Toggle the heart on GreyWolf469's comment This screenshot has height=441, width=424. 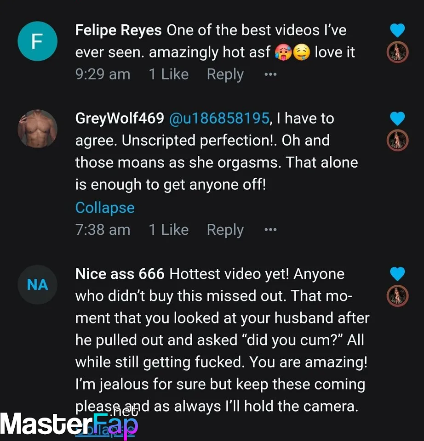pos(397,119)
